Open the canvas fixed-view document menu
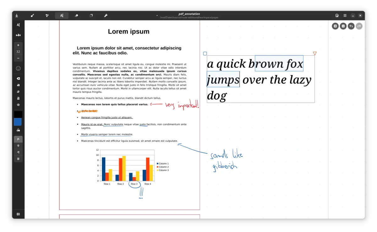 click(x=337, y=15)
